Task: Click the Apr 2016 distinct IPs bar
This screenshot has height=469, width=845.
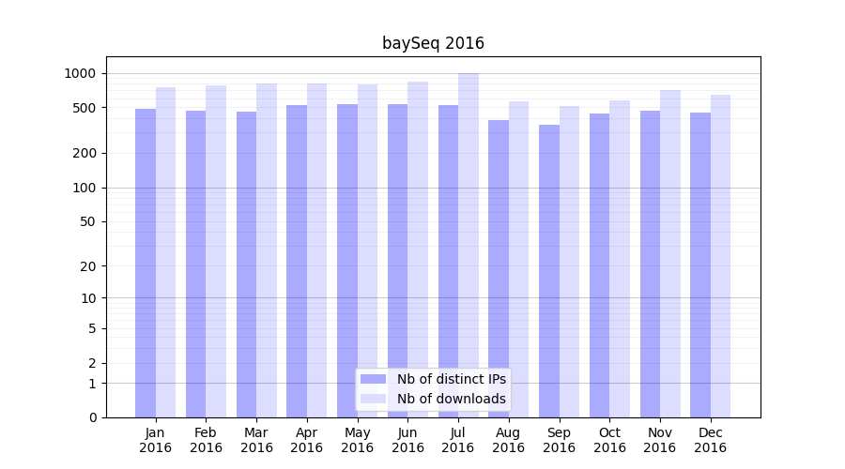Action: click(x=297, y=261)
